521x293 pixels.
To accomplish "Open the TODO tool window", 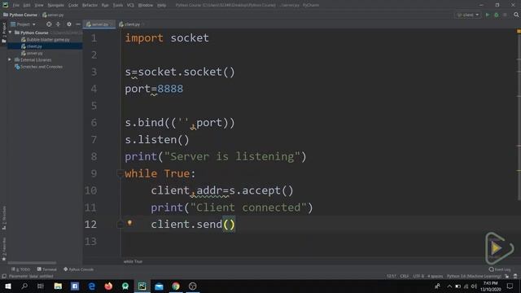I will click(20, 269).
